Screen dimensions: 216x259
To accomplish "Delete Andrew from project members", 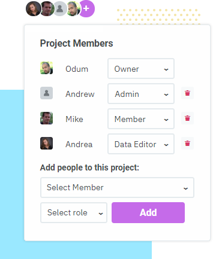I will [187, 93].
